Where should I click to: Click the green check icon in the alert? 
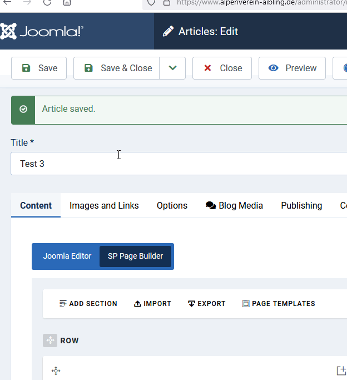coord(23,110)
